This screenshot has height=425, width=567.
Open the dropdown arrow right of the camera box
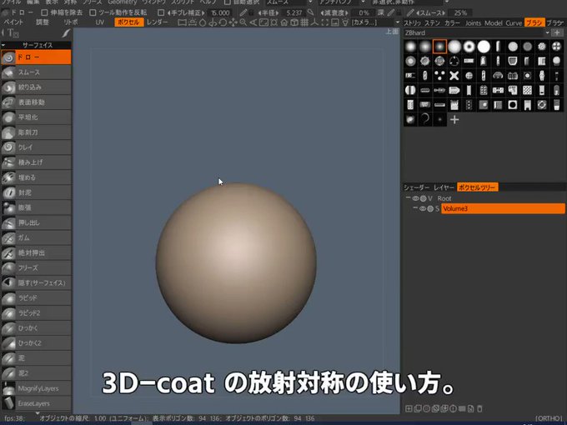tap(398, 22)
